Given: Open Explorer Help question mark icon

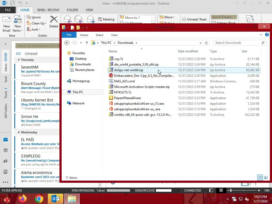Looking at the screenshot, I should point(267,35).
